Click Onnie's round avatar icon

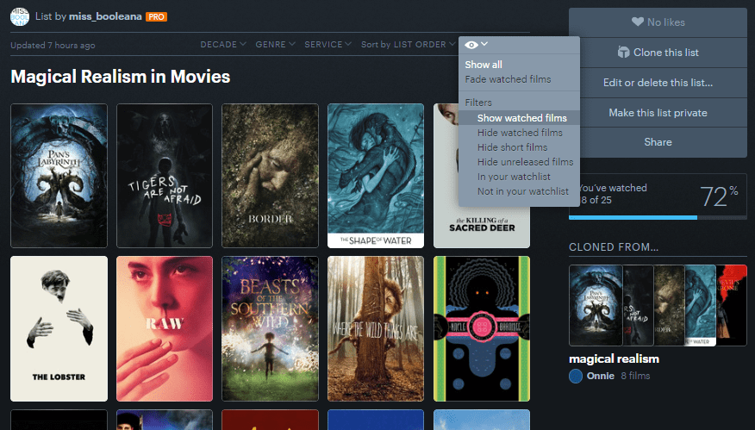576,376
